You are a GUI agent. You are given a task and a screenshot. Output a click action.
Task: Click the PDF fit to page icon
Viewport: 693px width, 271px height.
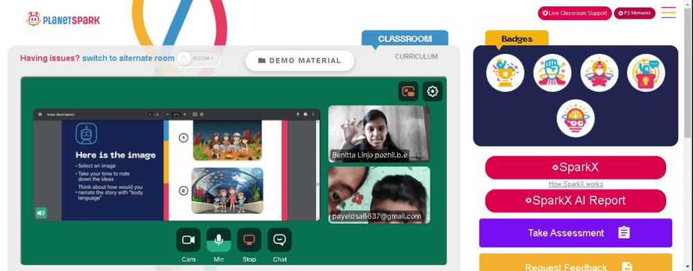tap(195, 115)
